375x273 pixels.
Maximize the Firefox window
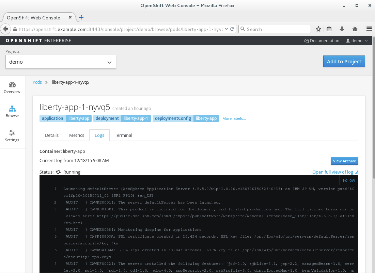coord(357,5)
